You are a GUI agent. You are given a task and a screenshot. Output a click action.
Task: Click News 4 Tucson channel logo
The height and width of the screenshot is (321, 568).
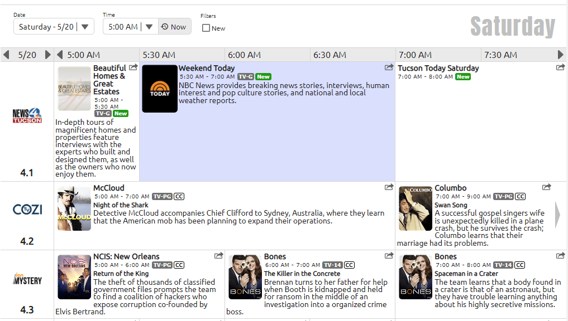27,116
